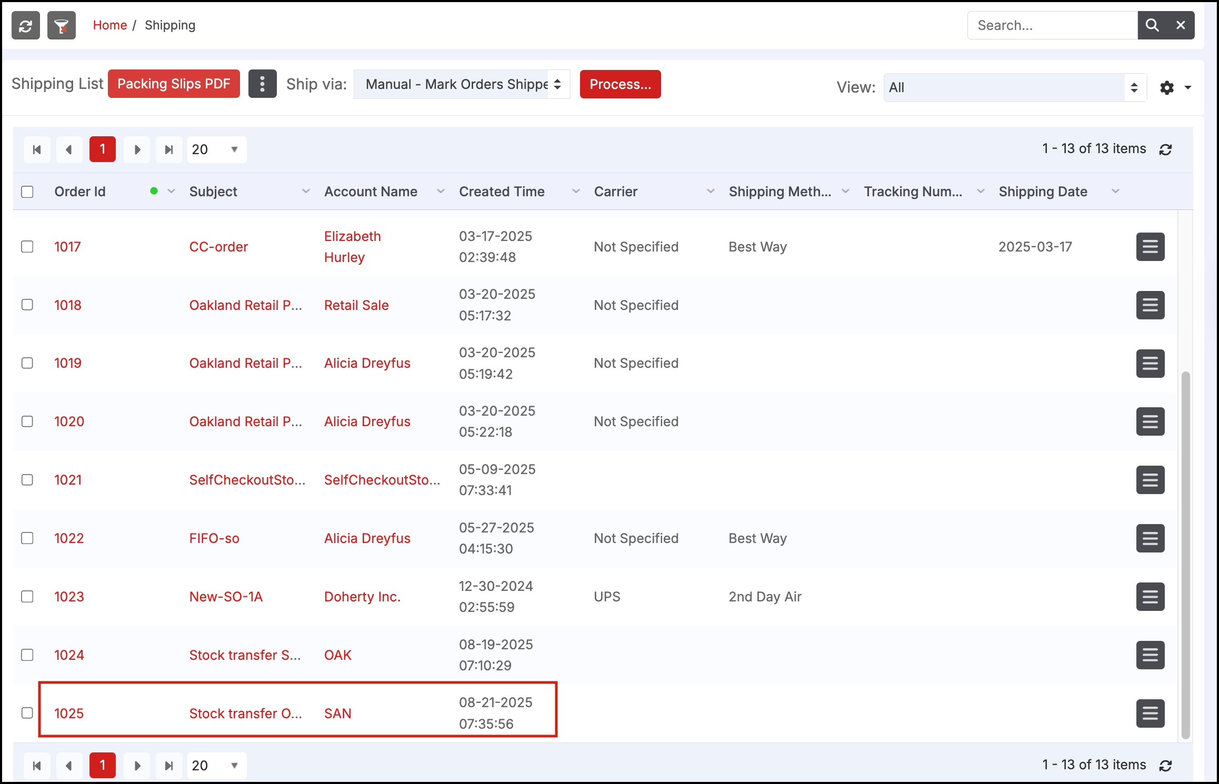The width and height of the screenshot is (1219, 784).
Task: Open top page-size dropdown showing 20
Action: [217, 149]
